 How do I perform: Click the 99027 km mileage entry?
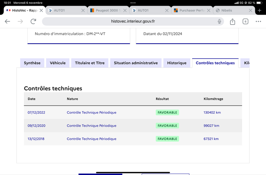(x=211, y=126)
